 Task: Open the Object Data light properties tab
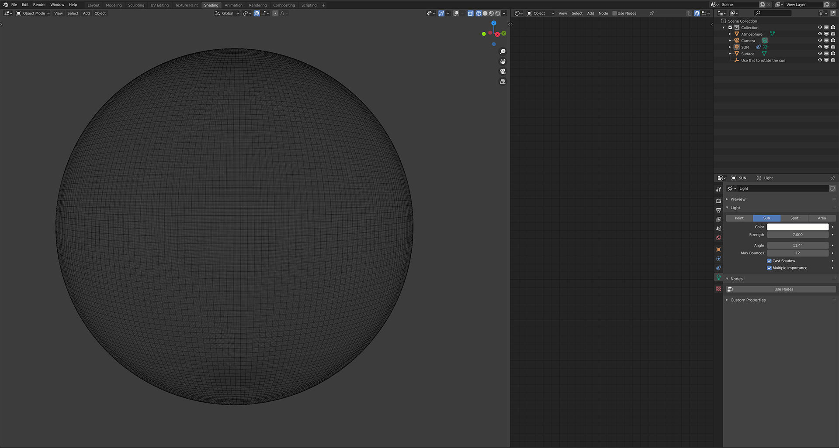718,277
